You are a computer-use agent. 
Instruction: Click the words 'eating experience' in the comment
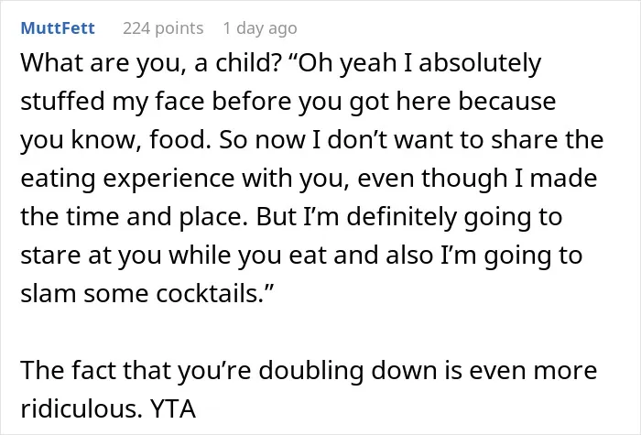click(127, 179)
